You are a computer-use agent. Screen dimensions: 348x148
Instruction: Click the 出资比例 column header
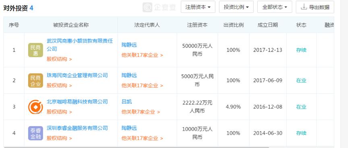click(x=234, y=25)
